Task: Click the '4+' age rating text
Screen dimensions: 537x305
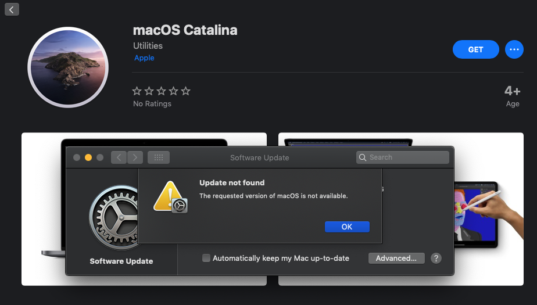Action: coord(513,91)
